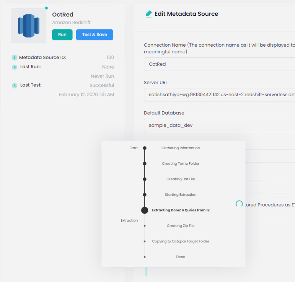The height and width of the screenshot is (282, 295).
Task: Click the 'OctRed' source title
Action: pos(63,14)
